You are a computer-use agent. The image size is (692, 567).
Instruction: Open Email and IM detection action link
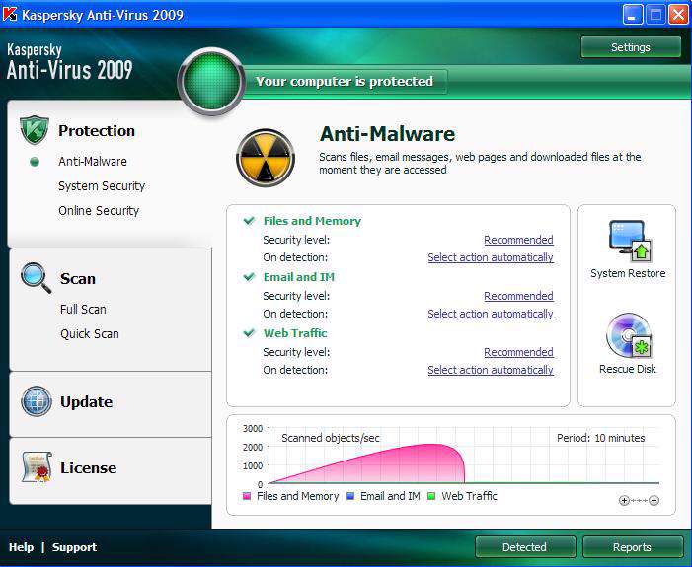click(491, 314)
